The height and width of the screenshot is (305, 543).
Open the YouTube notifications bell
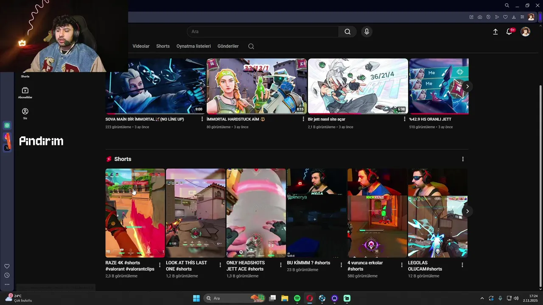click(509, 32)
